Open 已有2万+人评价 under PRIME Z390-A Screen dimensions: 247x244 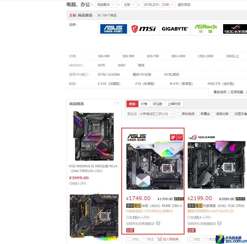[x=138, y=217]
